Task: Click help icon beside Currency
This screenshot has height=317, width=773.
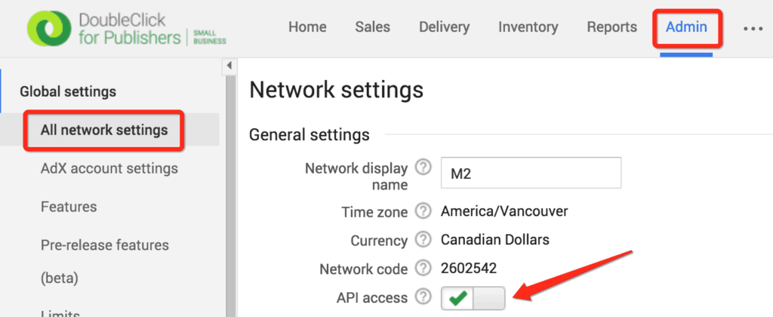Action: (424, 241)
